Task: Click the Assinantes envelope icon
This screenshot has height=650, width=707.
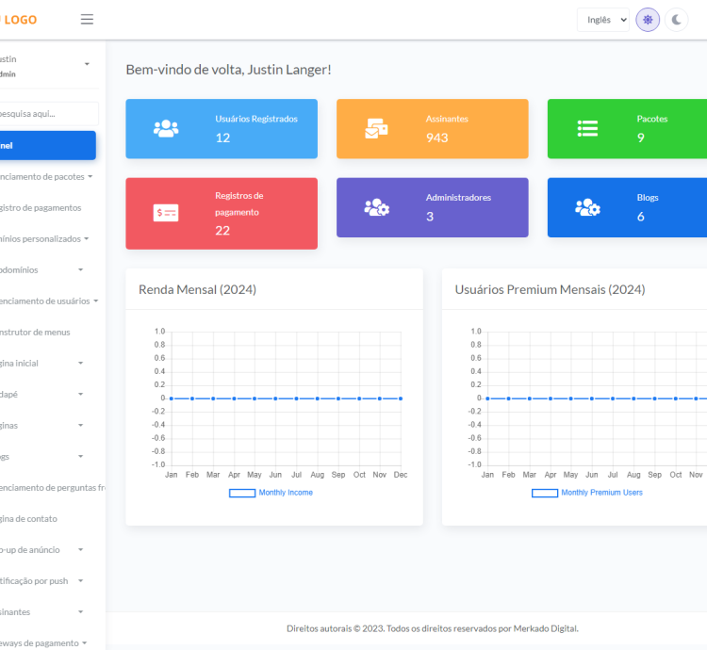Action: (376, 129)
